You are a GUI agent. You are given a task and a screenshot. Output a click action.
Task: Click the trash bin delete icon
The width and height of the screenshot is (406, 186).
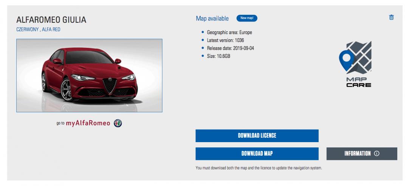(391, 17)
